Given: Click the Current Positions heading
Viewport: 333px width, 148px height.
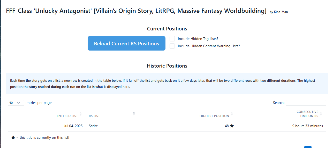Looking at the screenshot, I should click(x=167, y=29).
